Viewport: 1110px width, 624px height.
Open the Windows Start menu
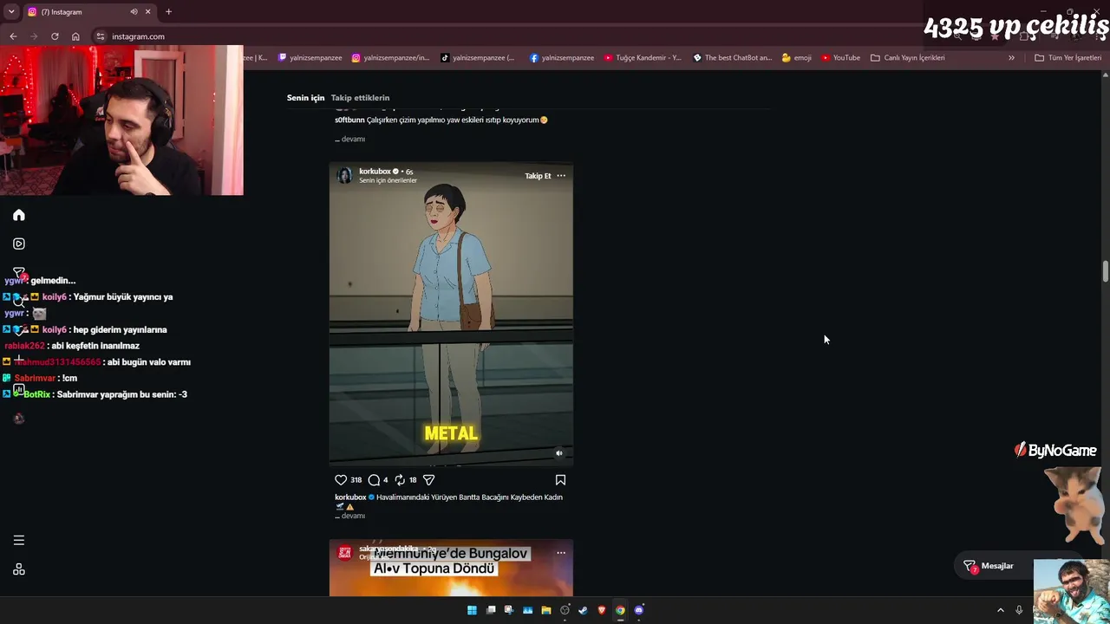[472, 610]
